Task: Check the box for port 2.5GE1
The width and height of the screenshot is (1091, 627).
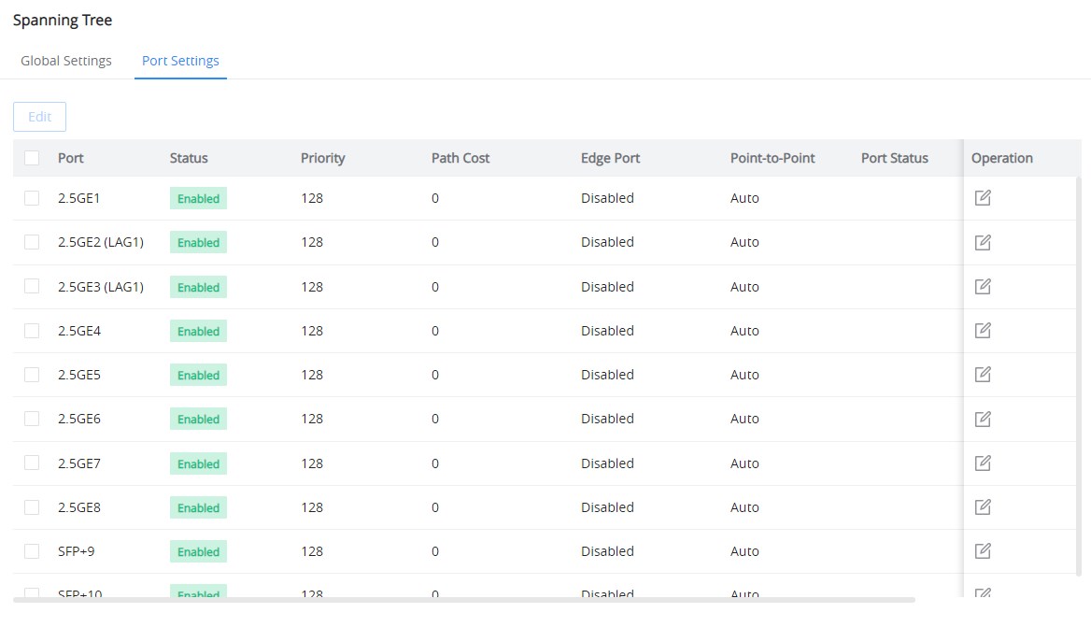Action: (x=32, y=198)
